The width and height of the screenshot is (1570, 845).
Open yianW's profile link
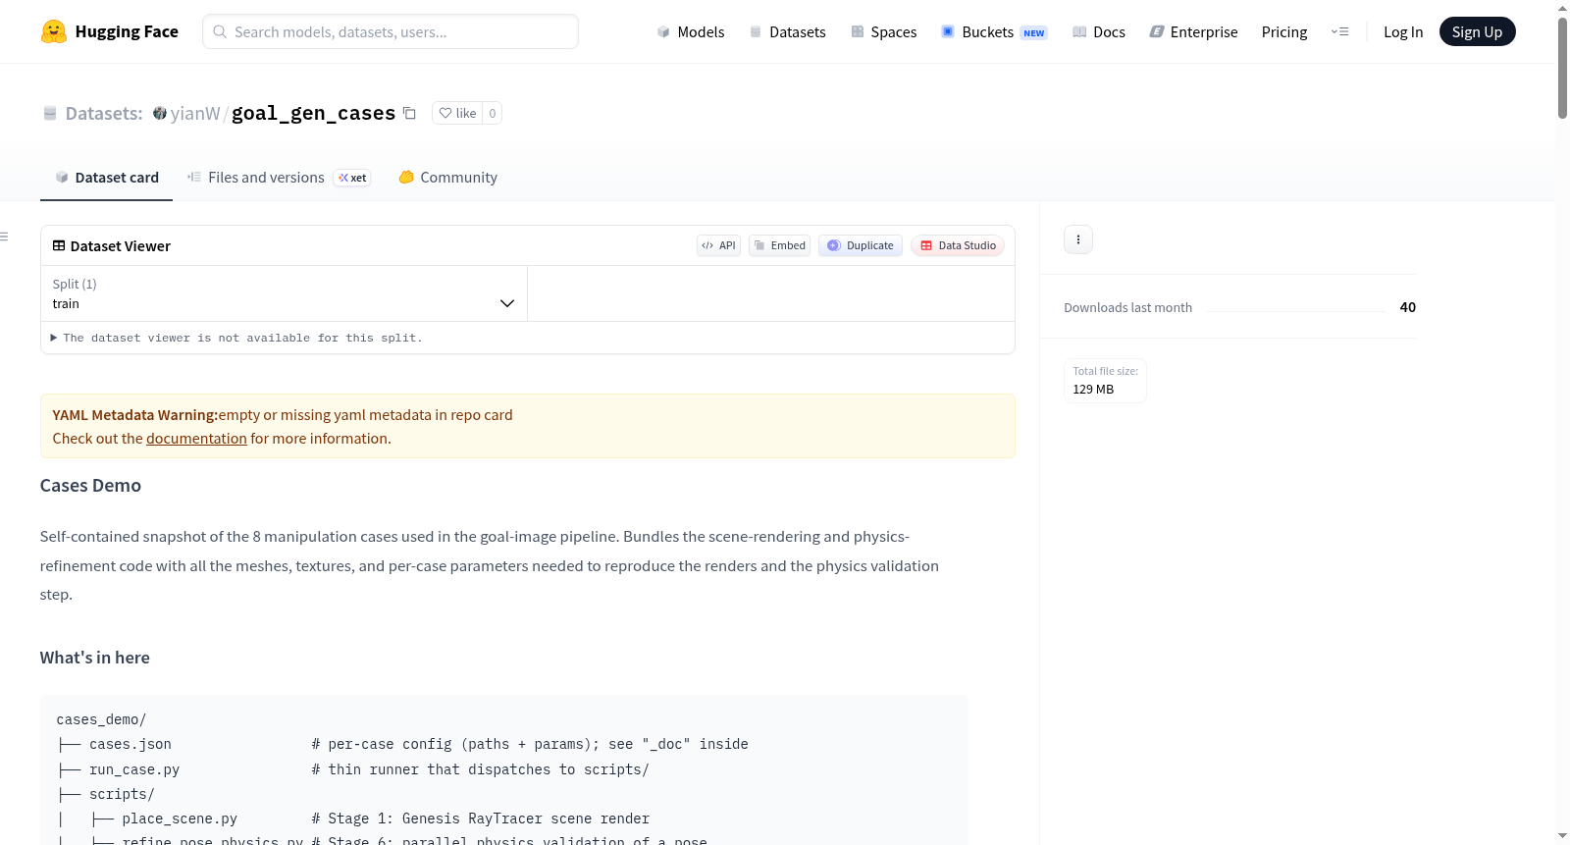point(195,113)
